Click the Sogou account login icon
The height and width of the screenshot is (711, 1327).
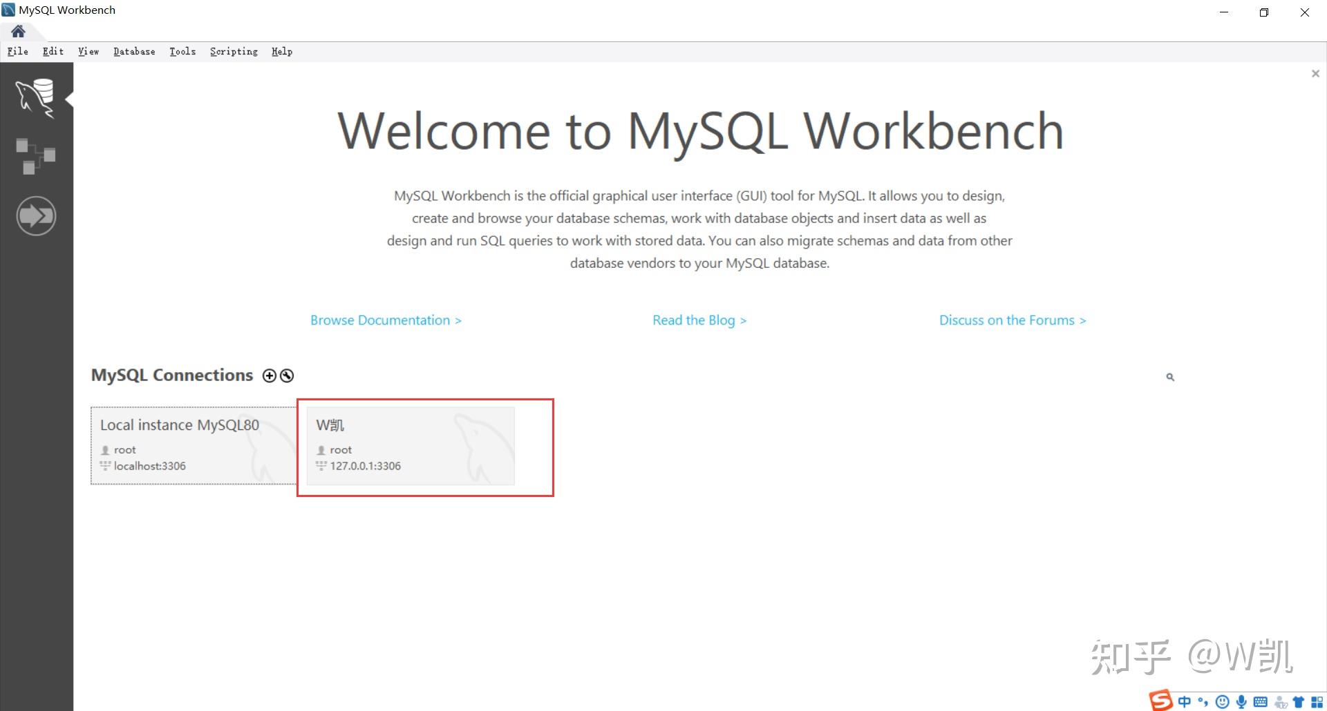click(x=1280, y=702)
